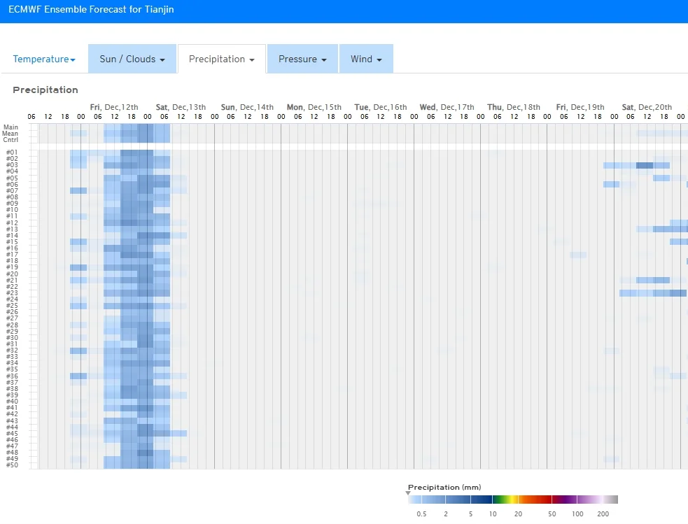Select the Thu, Dec,18th date header
This screenshot has width=688, height=524.
513,107
